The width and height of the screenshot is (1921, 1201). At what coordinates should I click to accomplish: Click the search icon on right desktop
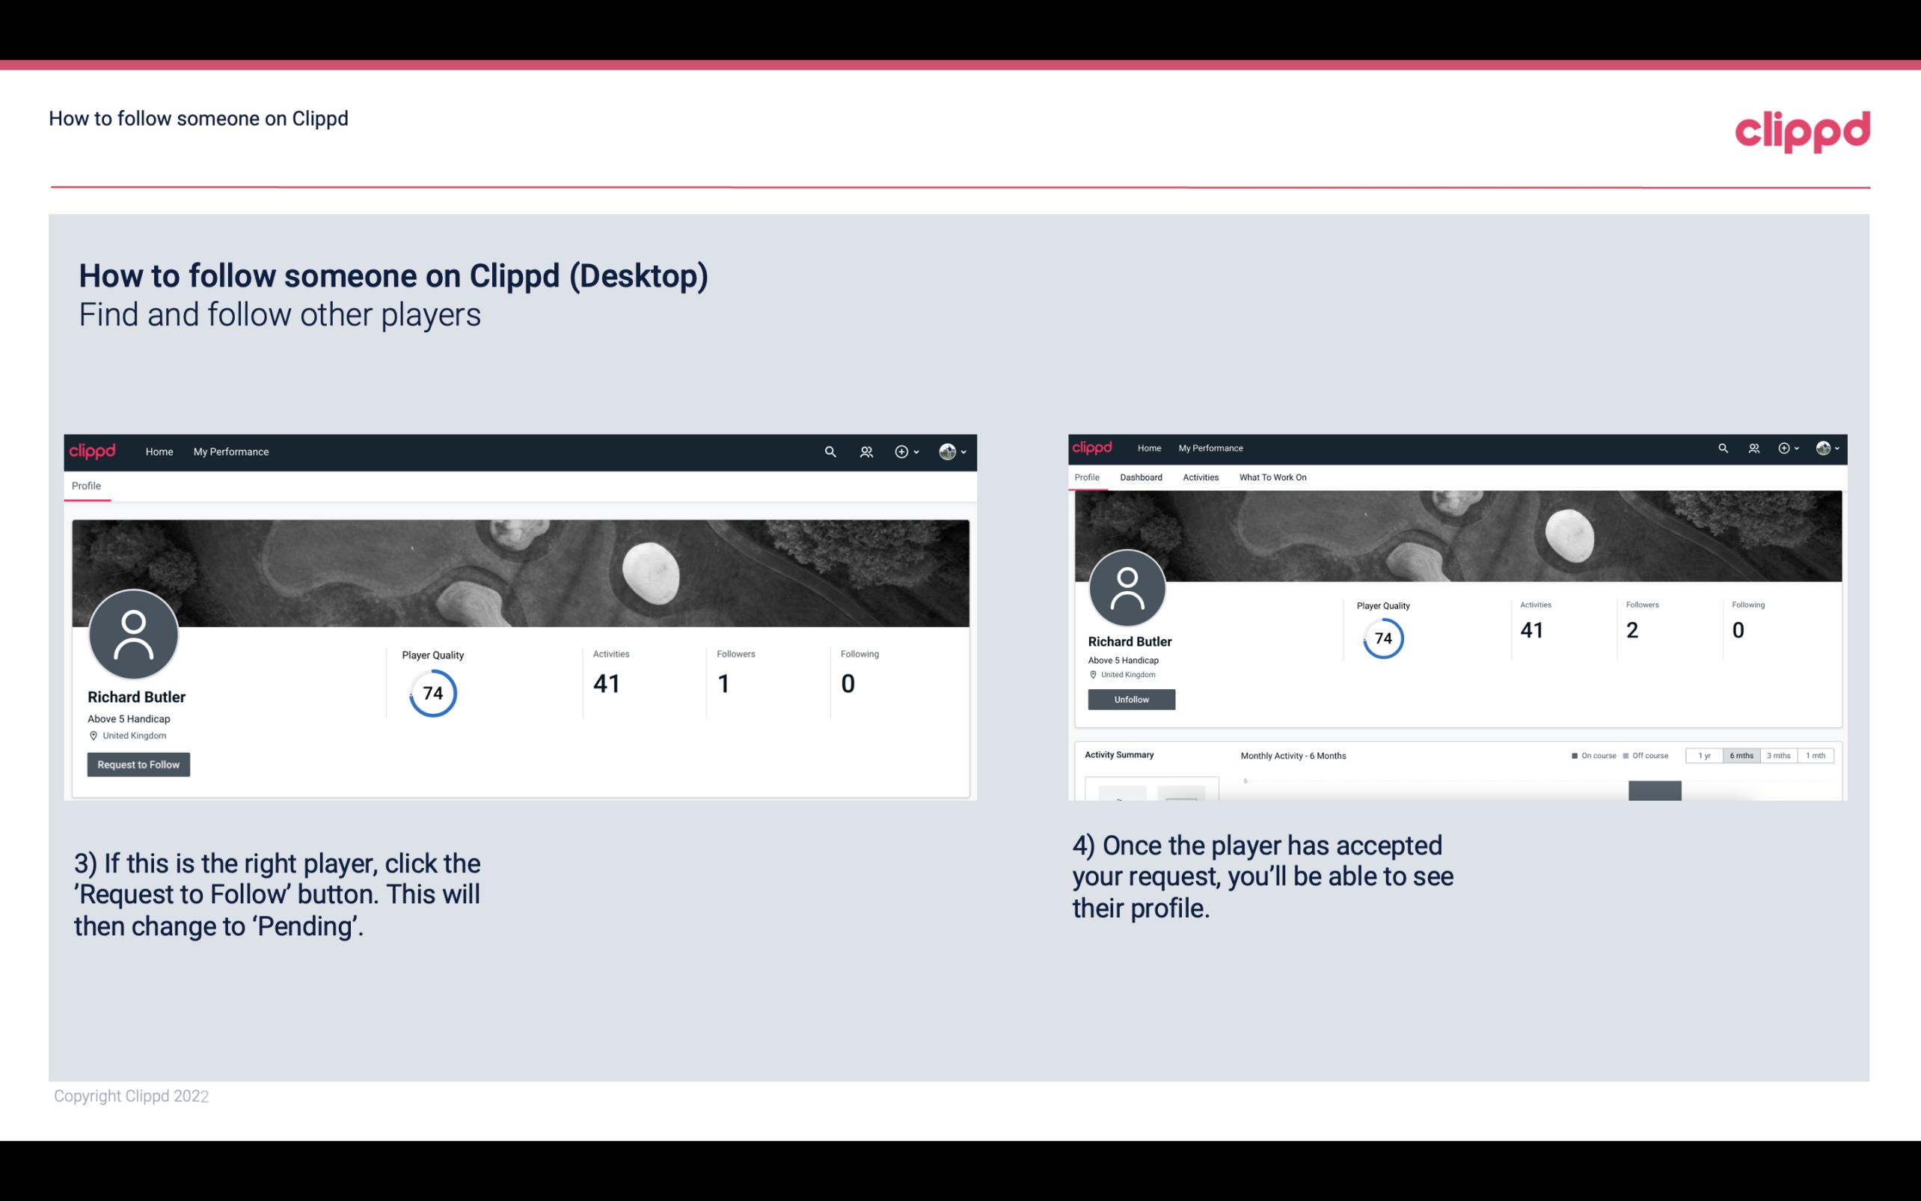pyautogui.click(x=1722, y=447)
